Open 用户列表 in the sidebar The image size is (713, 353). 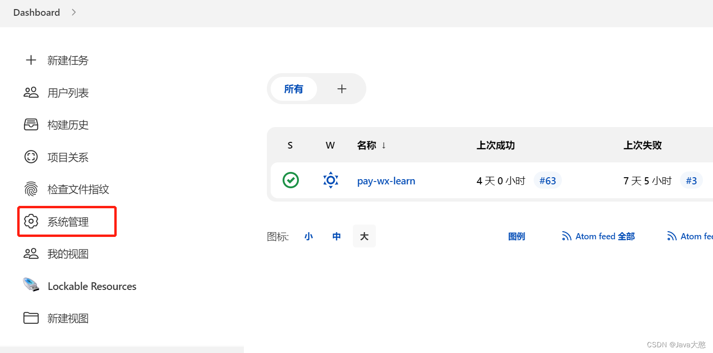coord(68,93)
